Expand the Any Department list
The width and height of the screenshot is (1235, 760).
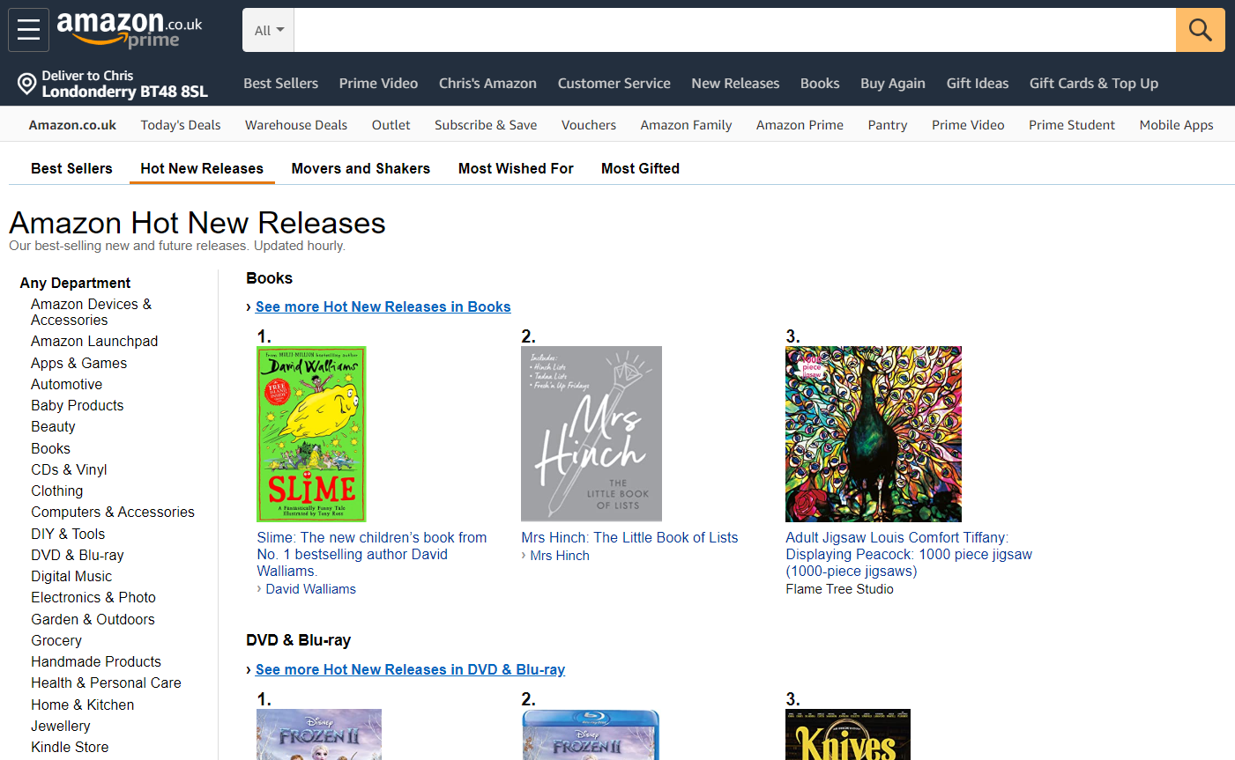(x=75, y=283)
